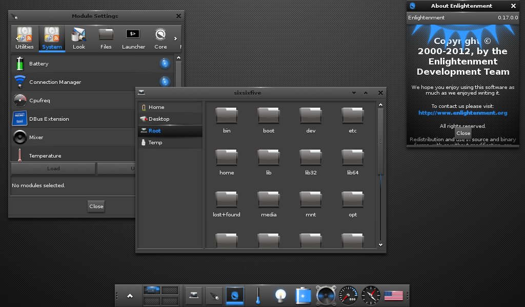Viewport: 525px width, 307px height.
Task: Select the media folder
Action: (269, 205)
